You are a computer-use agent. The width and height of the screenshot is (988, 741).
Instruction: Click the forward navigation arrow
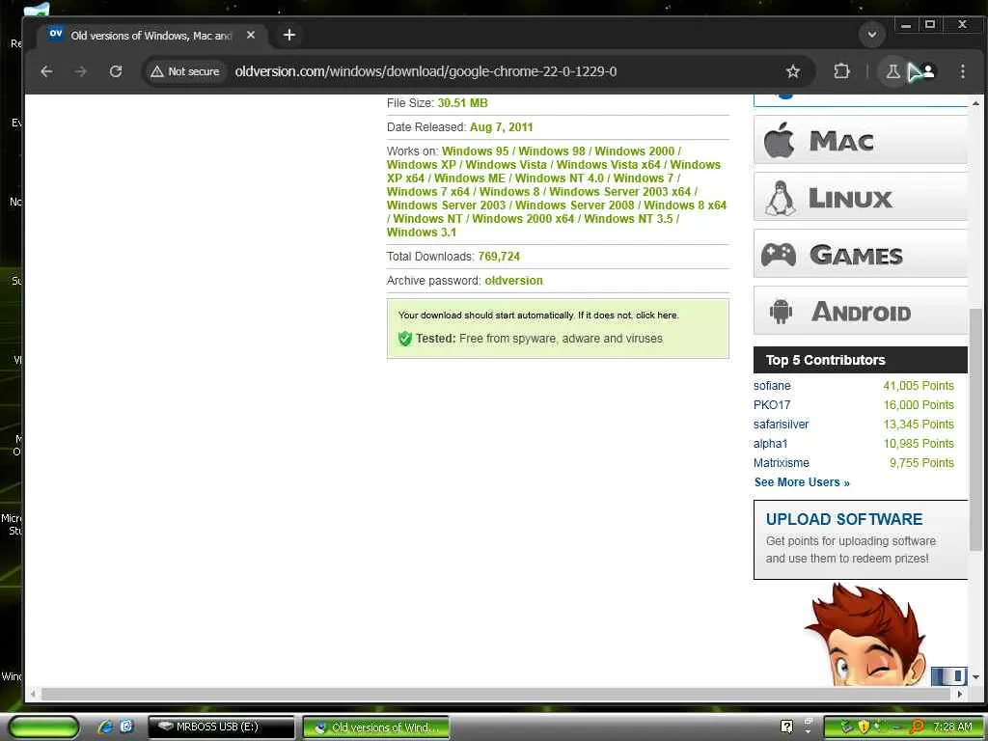(x=81, y=71)
